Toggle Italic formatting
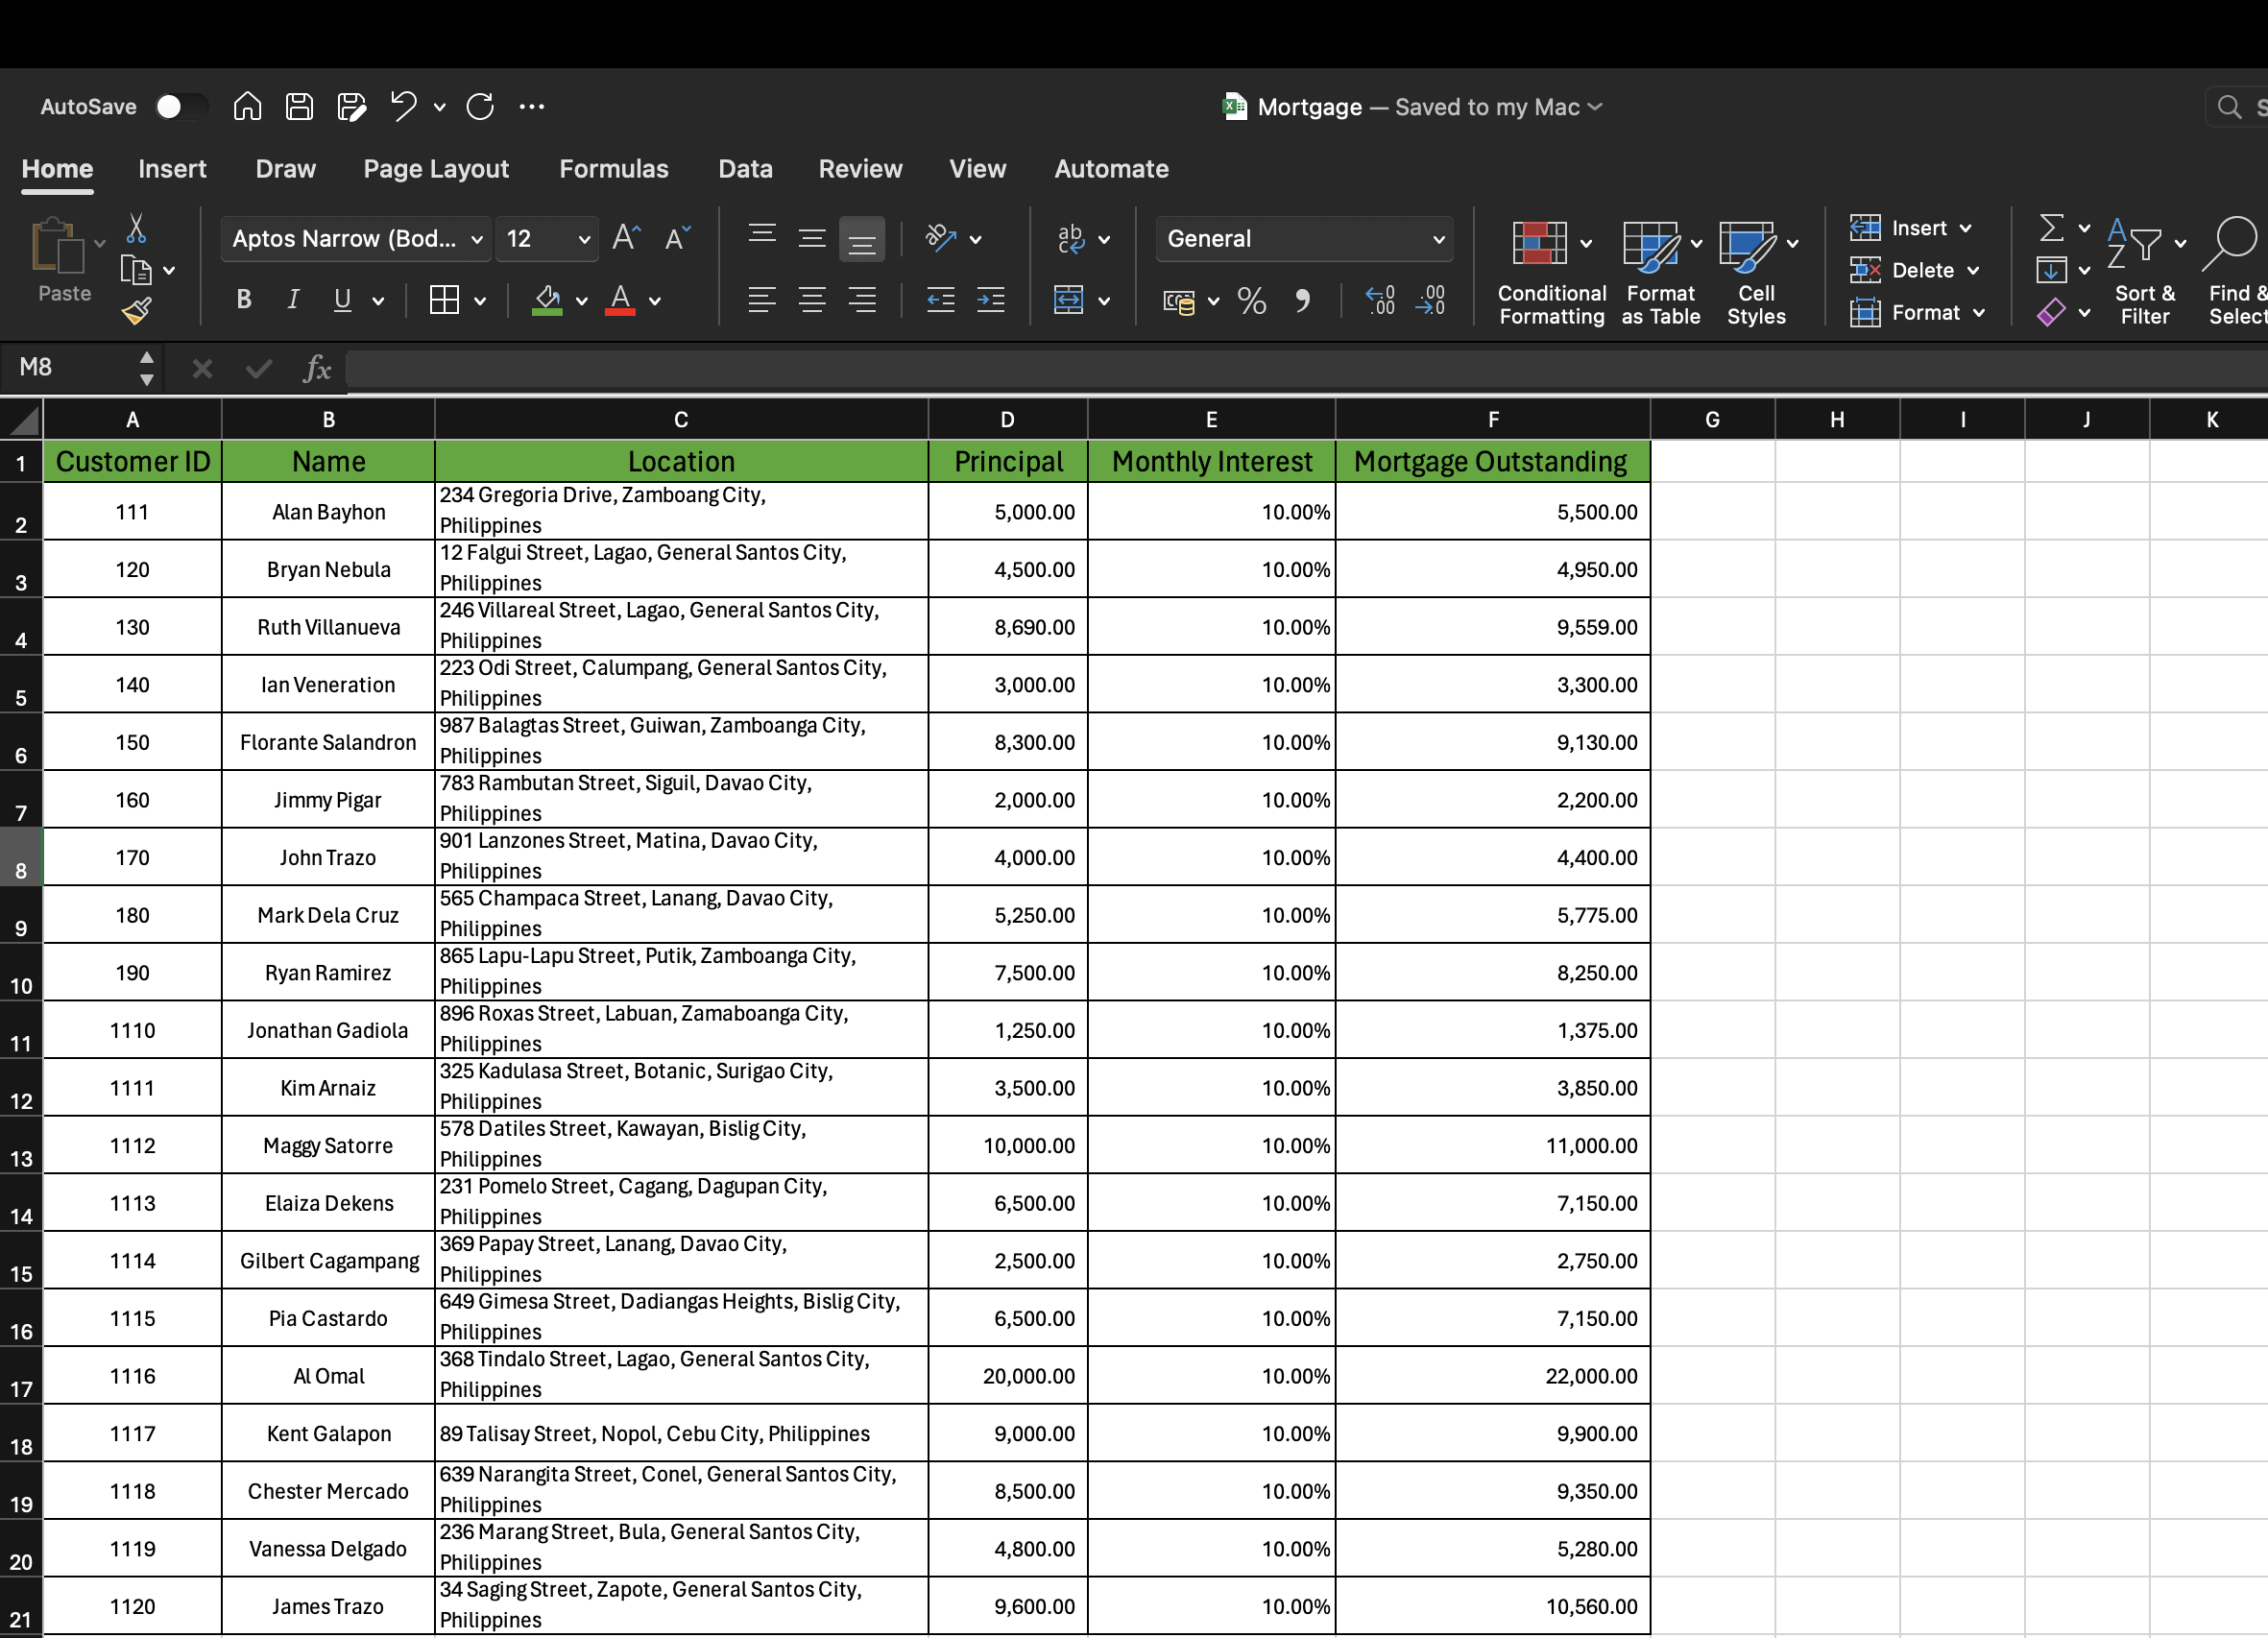This screenshot has width=2268, height=1638. [293, 300]
